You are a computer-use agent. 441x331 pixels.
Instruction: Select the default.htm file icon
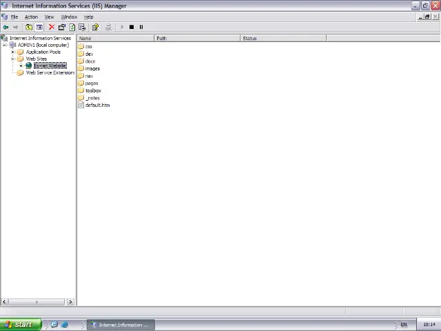(81, 105)
